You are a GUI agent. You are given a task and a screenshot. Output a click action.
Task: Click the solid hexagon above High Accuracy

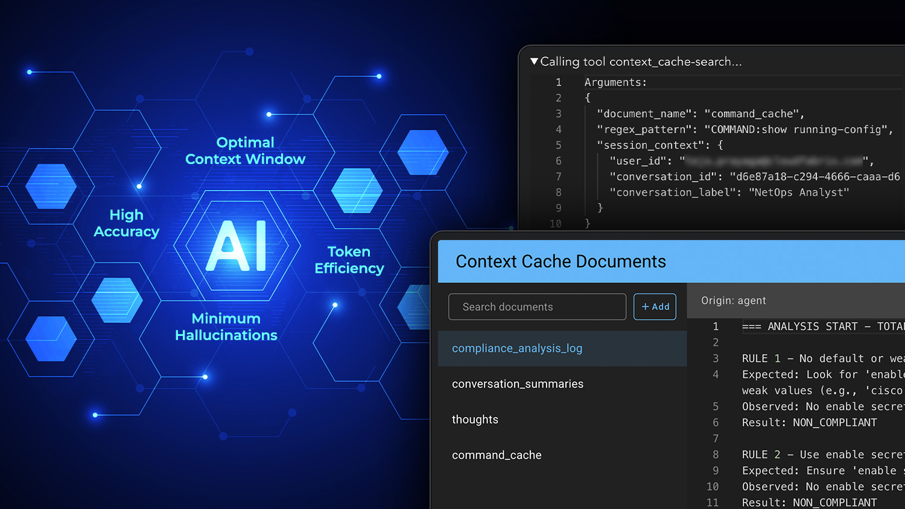51,186
